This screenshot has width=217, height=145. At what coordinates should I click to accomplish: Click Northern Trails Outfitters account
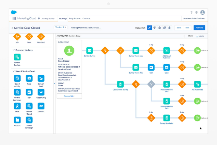[194, 18]
